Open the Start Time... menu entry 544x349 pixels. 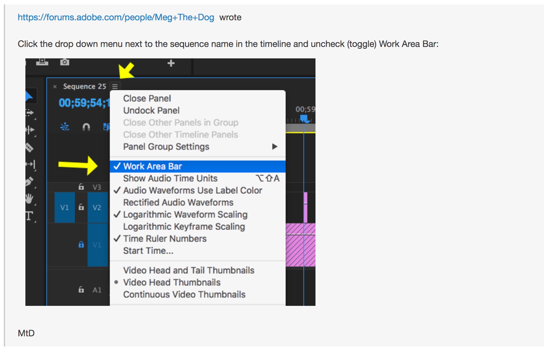pyautogui.click(x=148, y=251)
